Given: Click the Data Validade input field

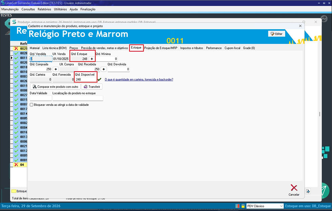Looking at the screenshot, I should (41, 98).
